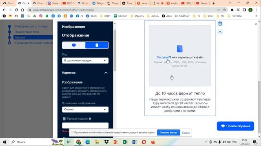Select desktop display mode icon
This screenshot has width=261, height=146.
click(74, 45)
